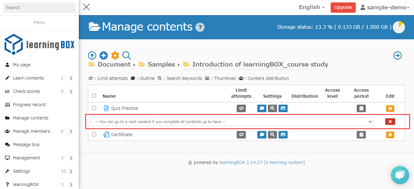
Task: Open the content completion restriction dropdown
Action: click(232, 122)
